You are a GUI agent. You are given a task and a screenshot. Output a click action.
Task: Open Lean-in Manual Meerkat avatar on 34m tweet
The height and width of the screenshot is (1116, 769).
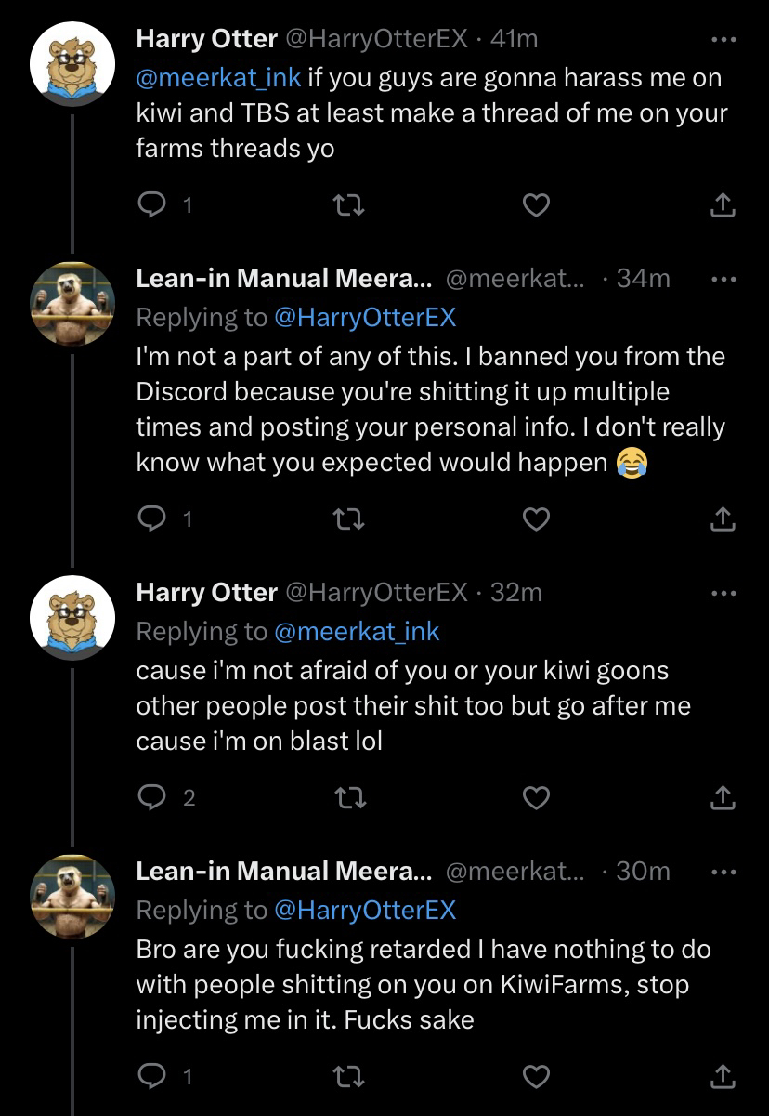(x=72, y=303)
